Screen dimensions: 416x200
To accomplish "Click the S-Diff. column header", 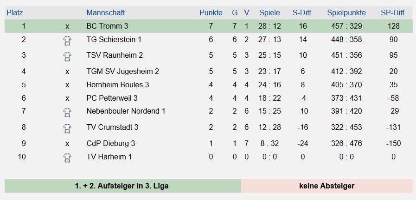I will click(x=303, y=12).
